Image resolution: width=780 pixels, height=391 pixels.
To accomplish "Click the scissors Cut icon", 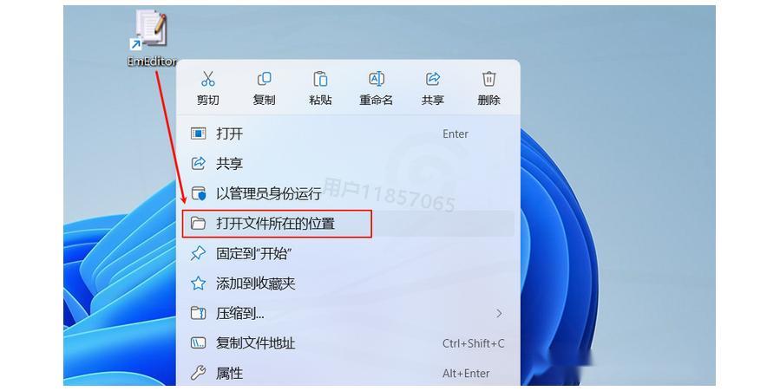I will (208, 79).
